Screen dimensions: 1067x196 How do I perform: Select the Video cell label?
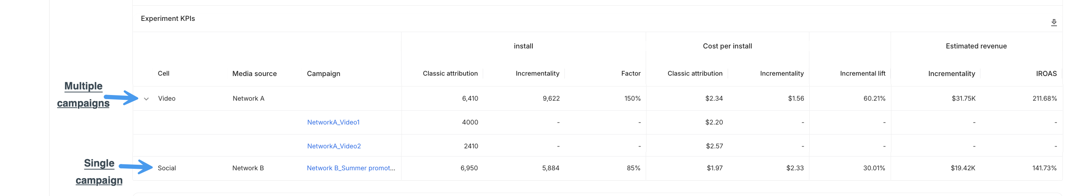coord(167,98)
